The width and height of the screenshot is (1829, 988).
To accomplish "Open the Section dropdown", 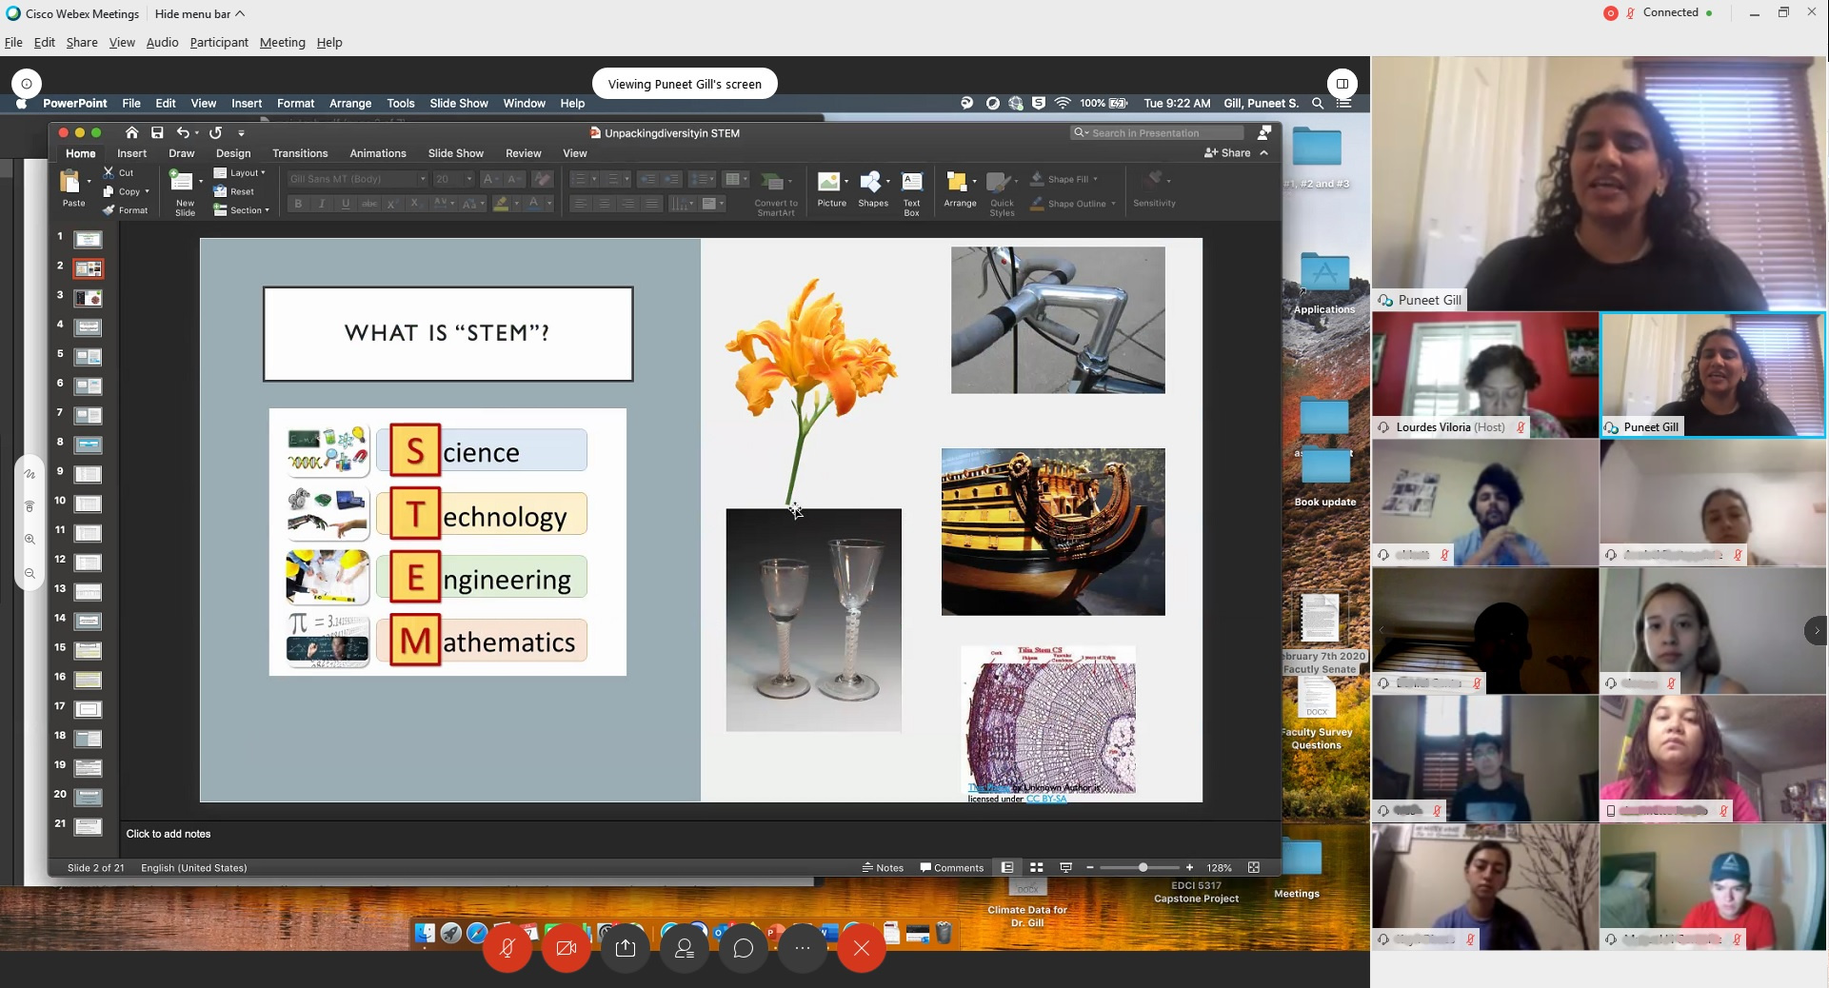I will [242, 210].
